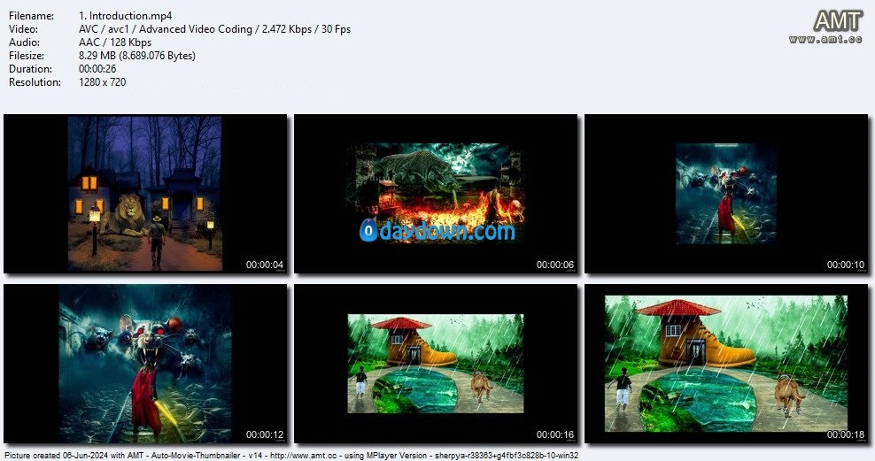
Task: Open the thumbnail at 00:00:06 with fire scene
Action: point(436,194)
